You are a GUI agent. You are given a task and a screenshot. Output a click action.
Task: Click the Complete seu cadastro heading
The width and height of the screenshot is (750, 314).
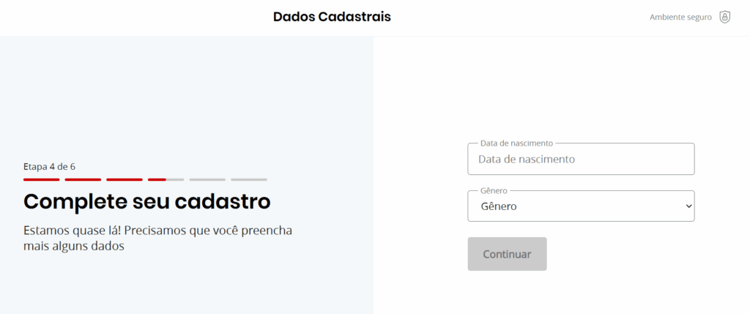(x=146, y=201)
